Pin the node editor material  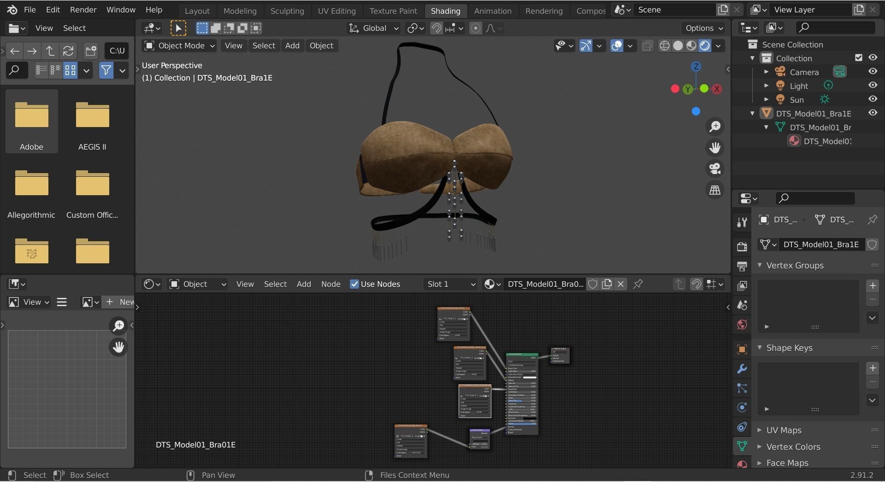(x=638, y=284)
